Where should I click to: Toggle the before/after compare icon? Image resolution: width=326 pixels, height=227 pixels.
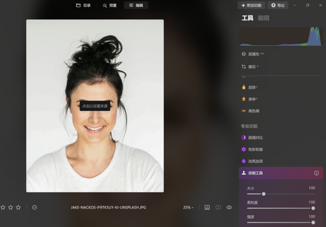[x=218, y=207]
